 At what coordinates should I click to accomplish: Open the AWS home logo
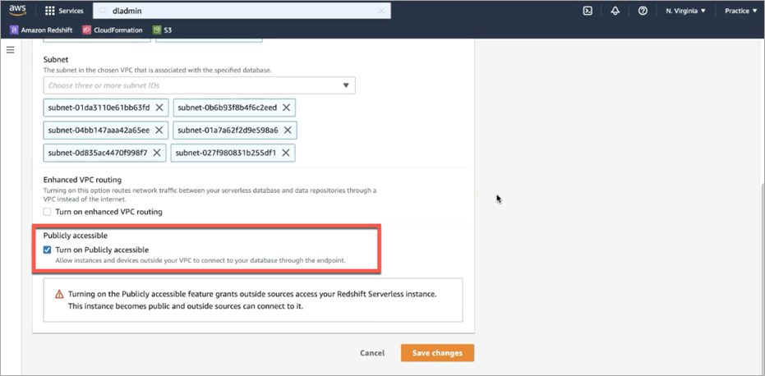17,10
